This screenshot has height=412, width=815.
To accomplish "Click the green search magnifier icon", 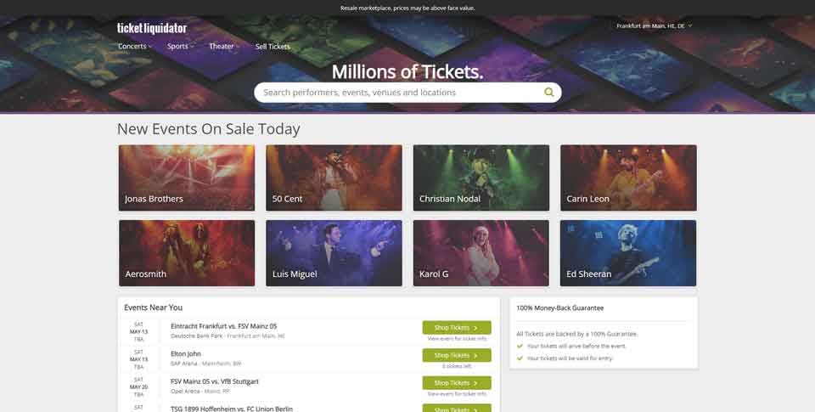I will (549, 92).
